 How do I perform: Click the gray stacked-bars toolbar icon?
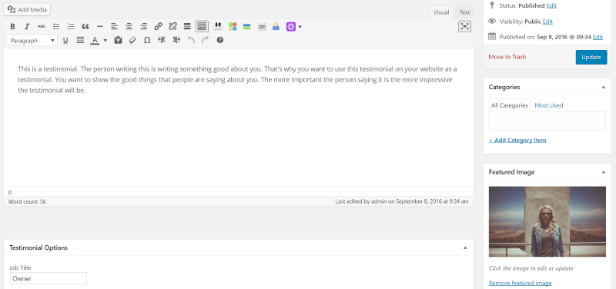click(x=262, y=26)
